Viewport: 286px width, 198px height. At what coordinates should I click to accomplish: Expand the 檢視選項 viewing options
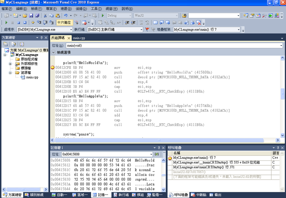tap(53, 53)
